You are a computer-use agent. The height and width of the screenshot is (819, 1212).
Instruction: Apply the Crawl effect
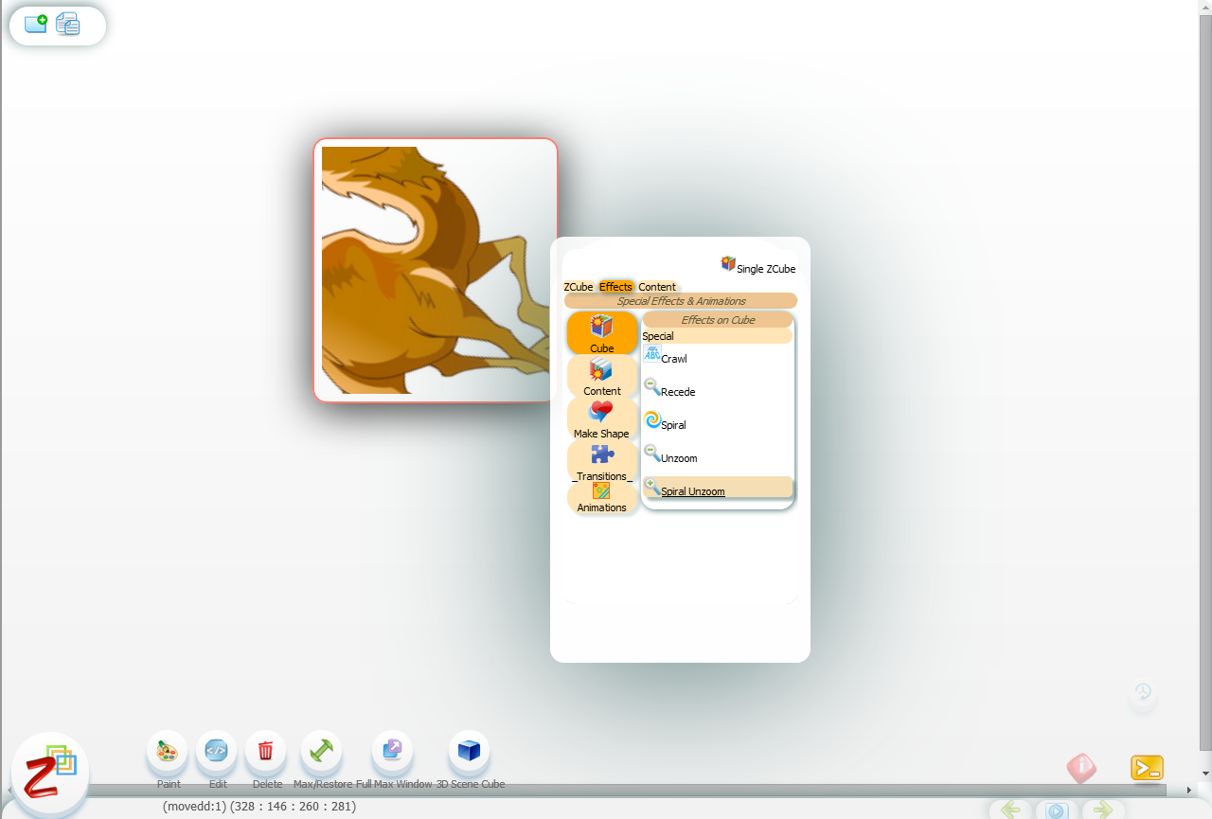pos(673,359)
